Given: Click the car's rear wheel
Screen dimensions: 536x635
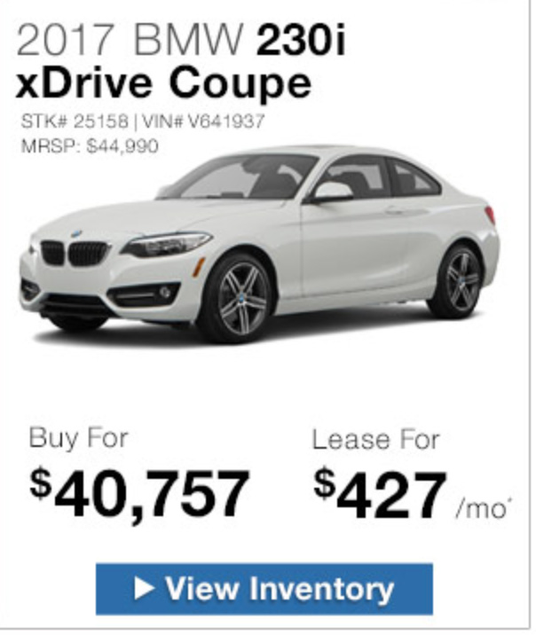Looking at the screenshot, I should [460, 280].
